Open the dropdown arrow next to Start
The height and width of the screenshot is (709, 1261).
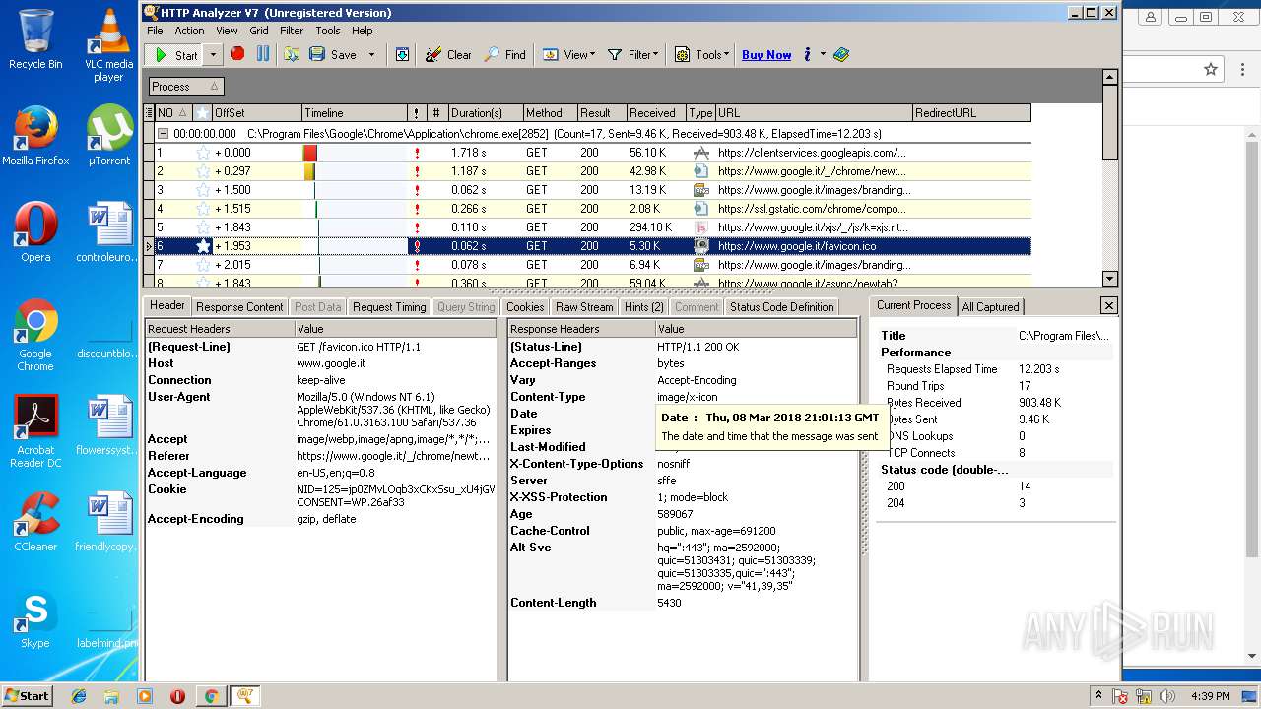(x=213, y=55)
